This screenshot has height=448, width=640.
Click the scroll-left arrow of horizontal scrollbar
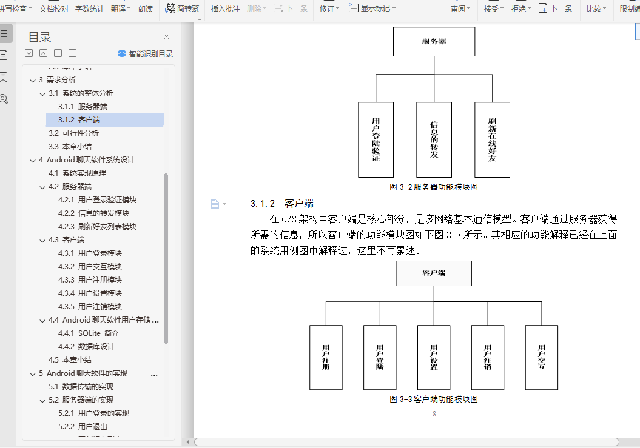tap(188, 442)
